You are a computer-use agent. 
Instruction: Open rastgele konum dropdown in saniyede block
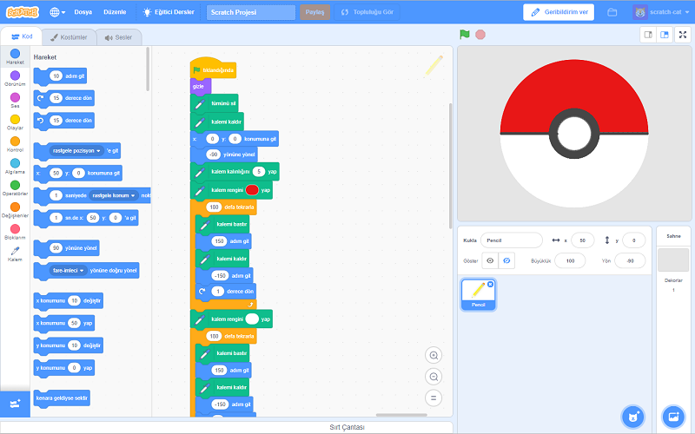point(114,195)
